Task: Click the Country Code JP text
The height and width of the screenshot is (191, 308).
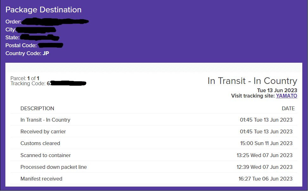Action: (27, 53)
